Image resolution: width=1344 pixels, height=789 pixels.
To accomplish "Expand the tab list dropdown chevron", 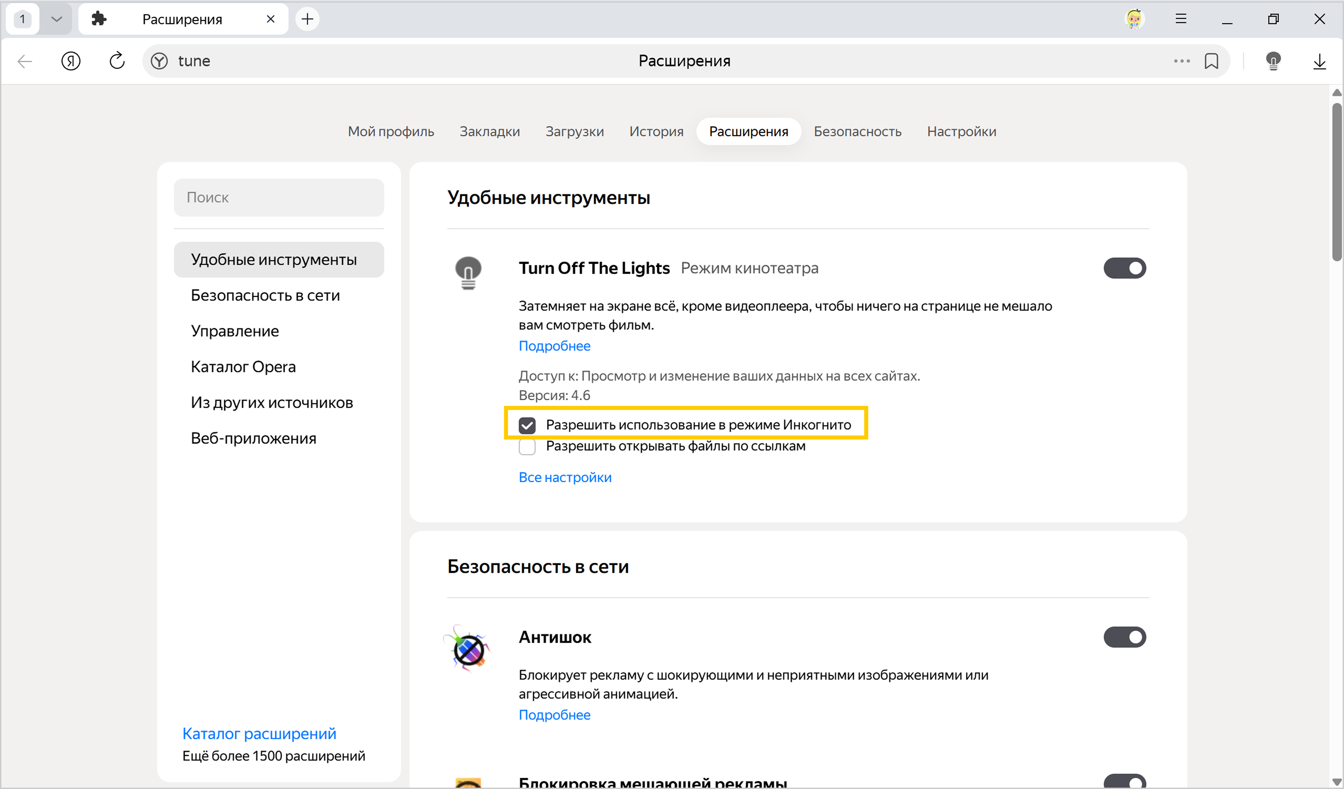I will tap(56, 19).
